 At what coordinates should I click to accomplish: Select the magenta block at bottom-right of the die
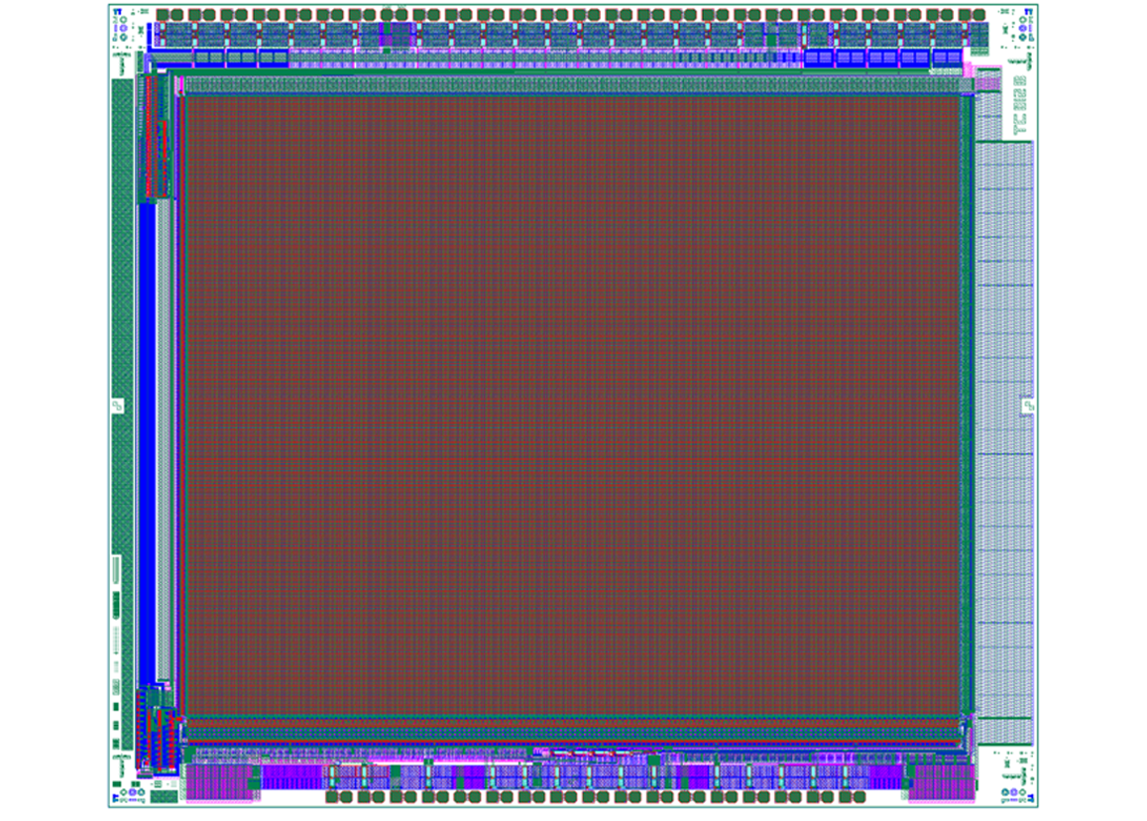[942, 782]
